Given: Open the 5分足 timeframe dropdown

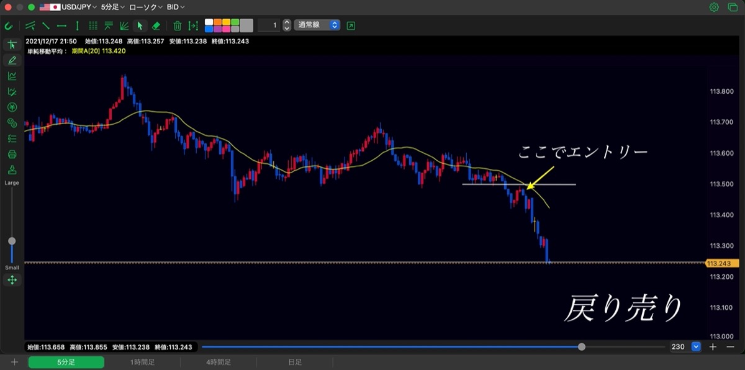Looking at the screenshot, I should pyautogui.click(x=112, y=7).
